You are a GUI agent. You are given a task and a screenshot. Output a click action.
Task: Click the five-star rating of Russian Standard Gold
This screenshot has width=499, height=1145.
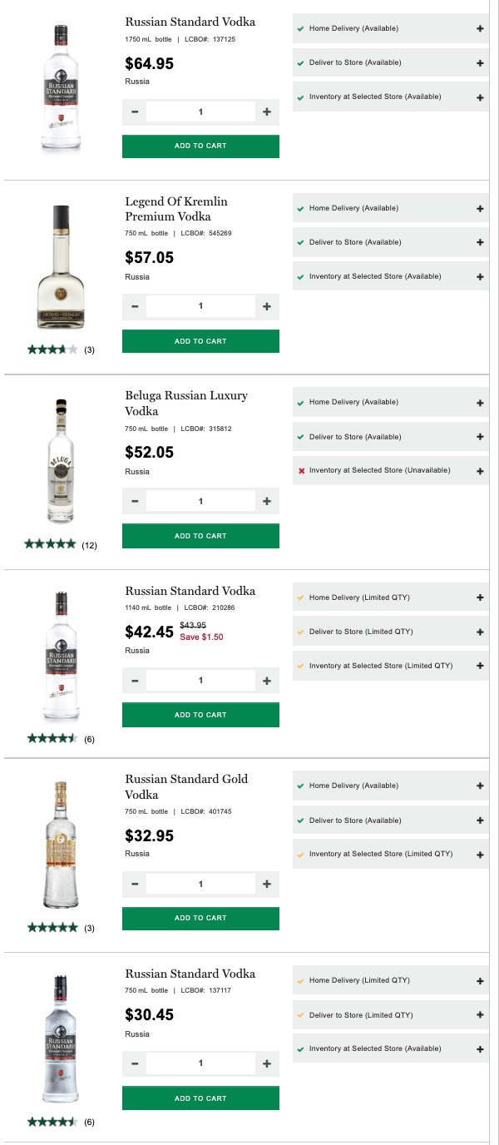[x=52, y=927]
